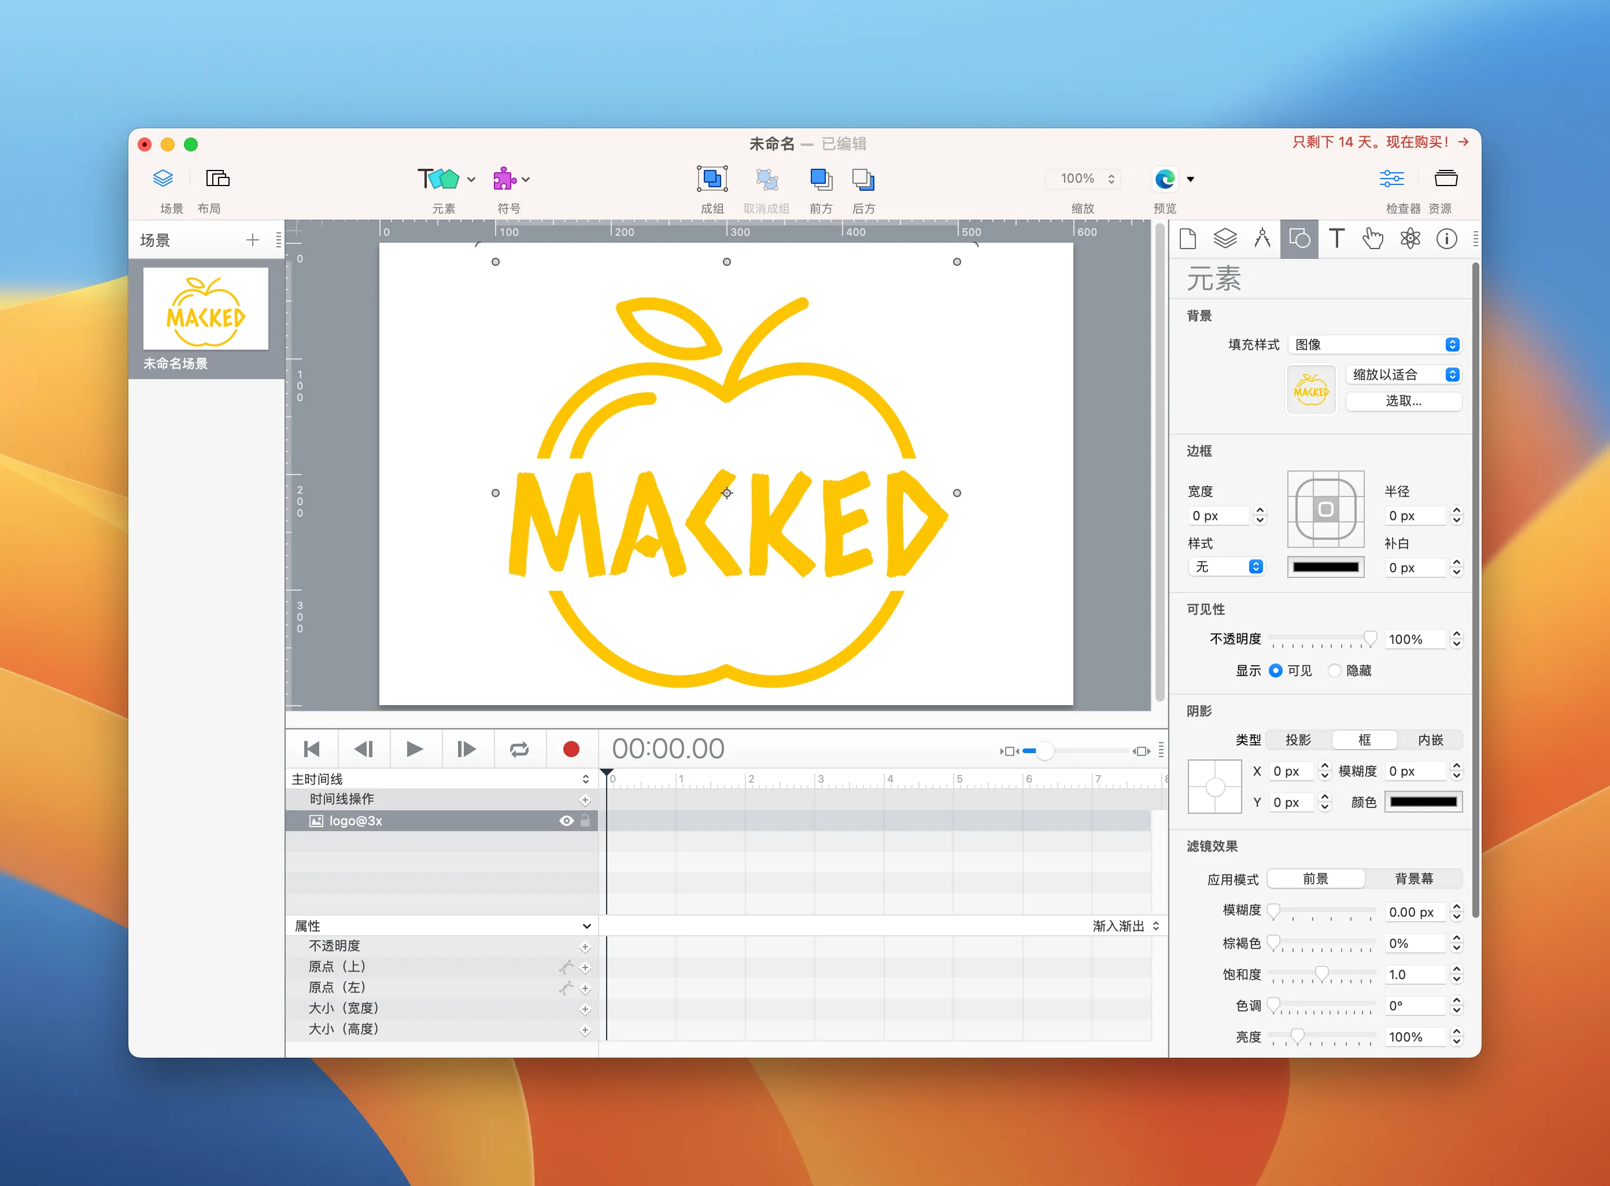Open the Layouts toolbar icon

click(217, 178)
